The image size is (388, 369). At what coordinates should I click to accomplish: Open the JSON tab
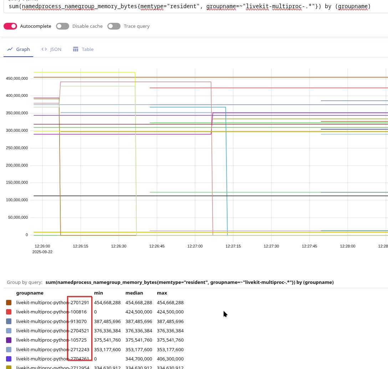(51, 49)
